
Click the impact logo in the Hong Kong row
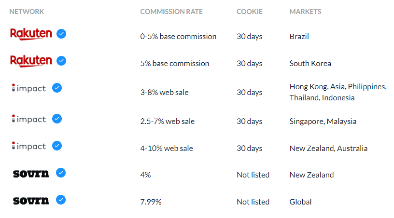28,88
